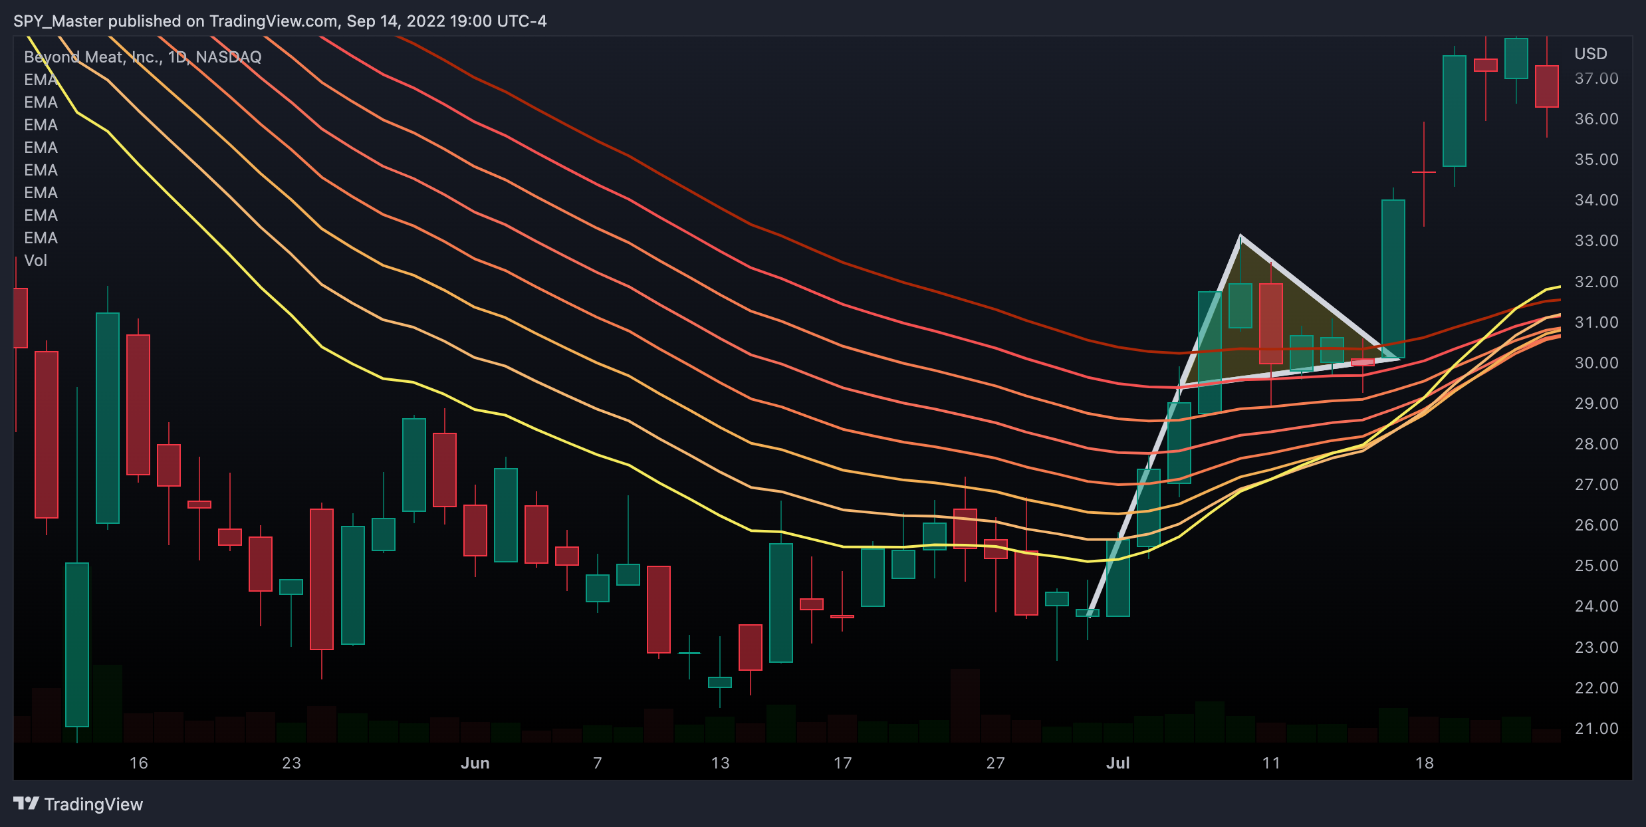
Task: Click the 22.00 price axis label
Action: point(1597,688)
